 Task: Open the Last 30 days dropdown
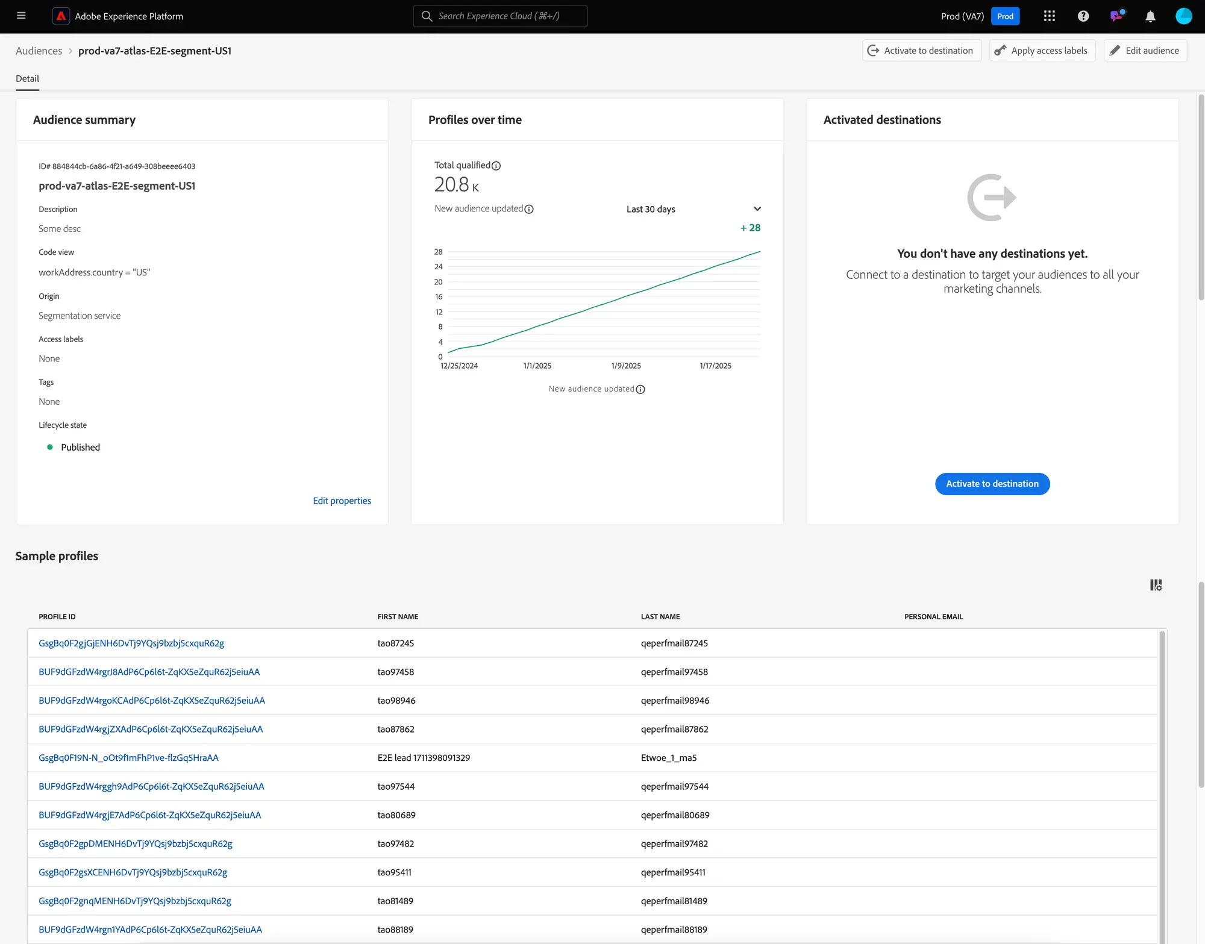click(693, 209)
